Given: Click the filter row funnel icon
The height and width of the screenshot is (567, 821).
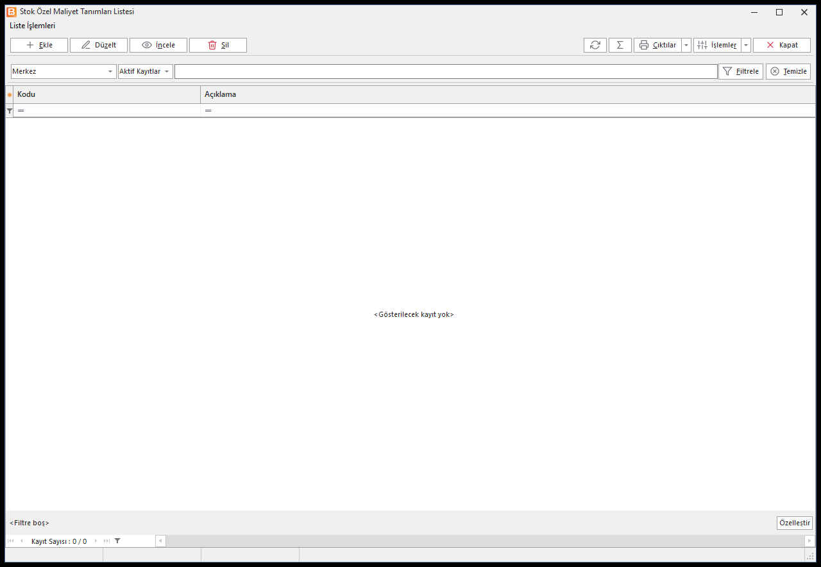Looking at the screenshot, I should point(10,111).
